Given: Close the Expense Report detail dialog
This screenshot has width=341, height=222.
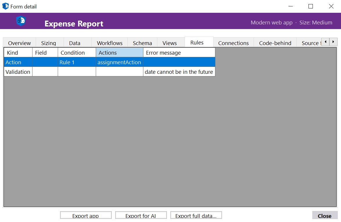Looking at the screenshot, I should tap(324, 216).
